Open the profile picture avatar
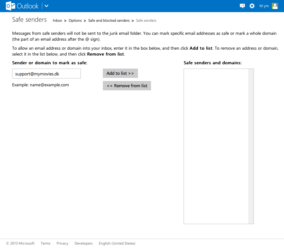 click(x=275, y=6)
